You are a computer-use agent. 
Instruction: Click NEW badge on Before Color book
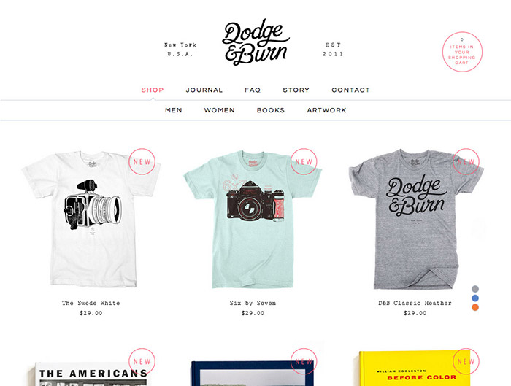[466, 362]
